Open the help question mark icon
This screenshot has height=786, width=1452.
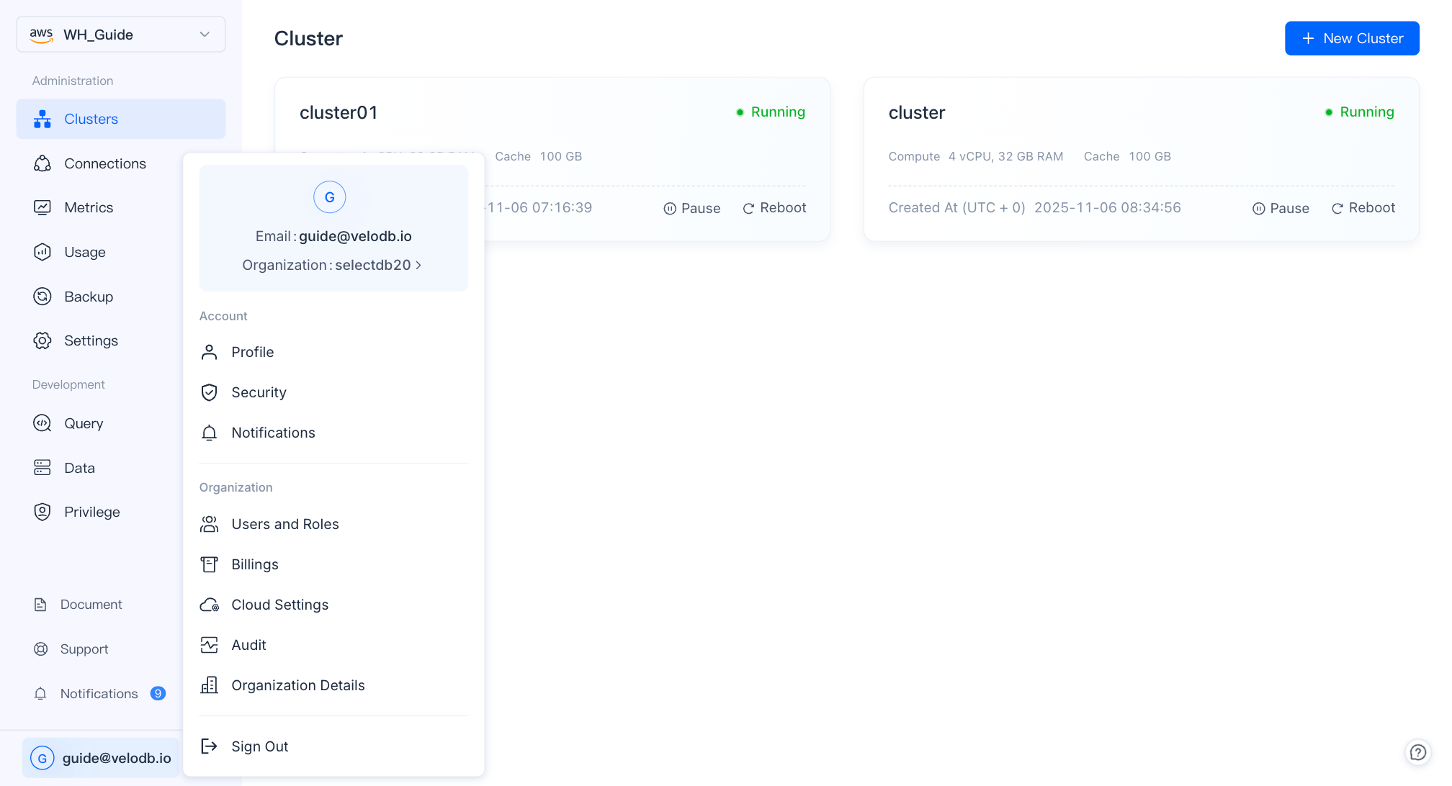click(1417, 752)
